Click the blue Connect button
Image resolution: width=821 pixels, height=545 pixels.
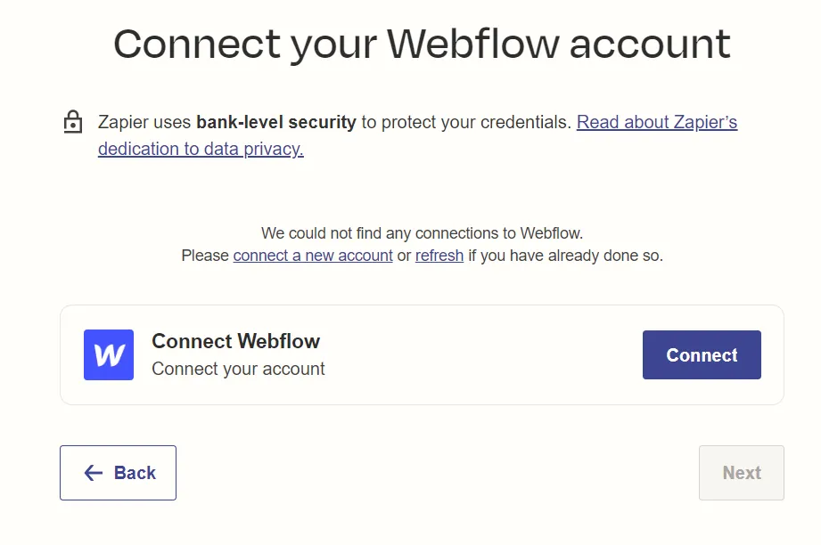coord(702,354)
